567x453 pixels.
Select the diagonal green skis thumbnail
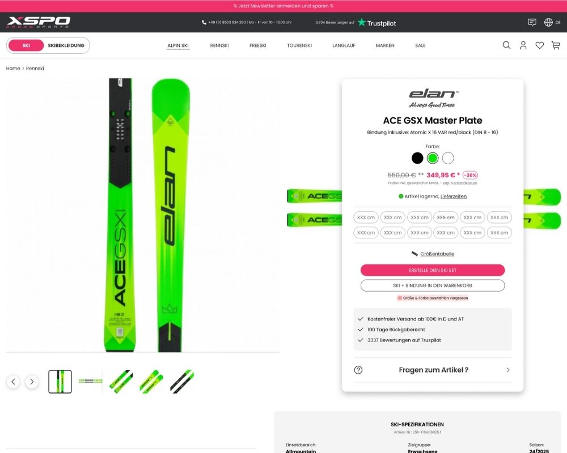pos(151,382)
